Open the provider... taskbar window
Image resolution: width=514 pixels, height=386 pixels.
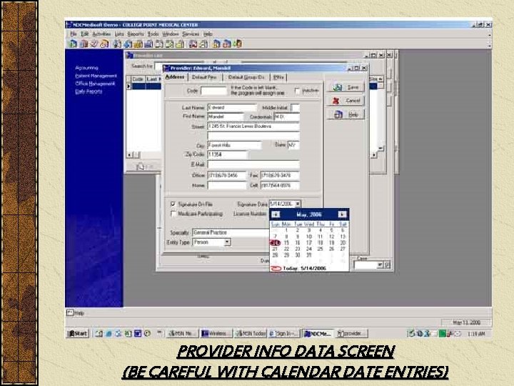(352, 334)
